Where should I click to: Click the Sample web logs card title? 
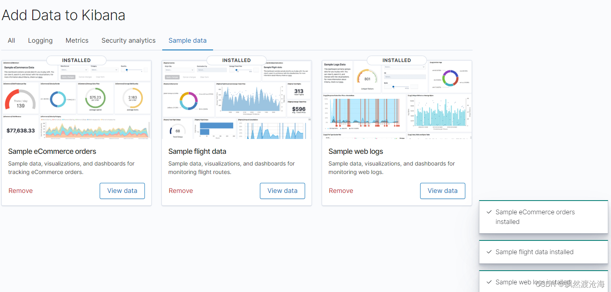(x=356, y=151)
